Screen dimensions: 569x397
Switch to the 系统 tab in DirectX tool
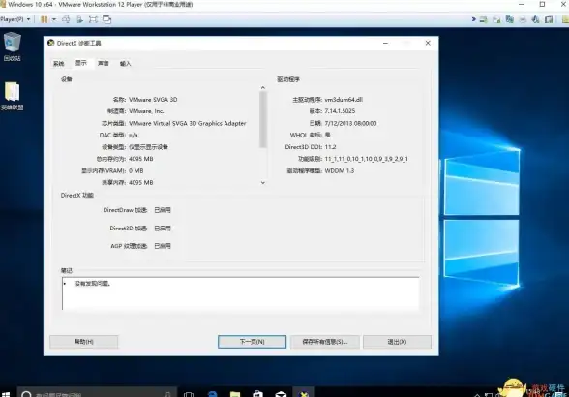[59, 64]
